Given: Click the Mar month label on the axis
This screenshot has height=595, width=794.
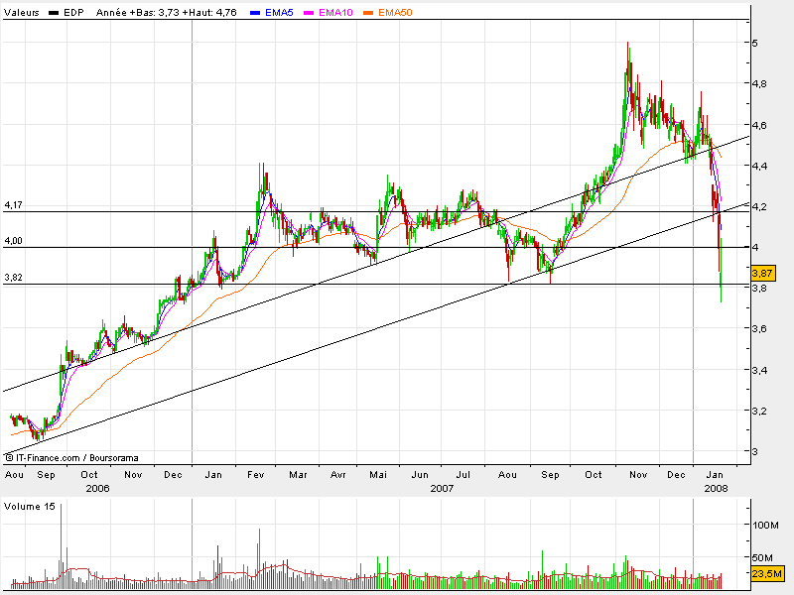Looking at the screenshot, I should [298, 475].
